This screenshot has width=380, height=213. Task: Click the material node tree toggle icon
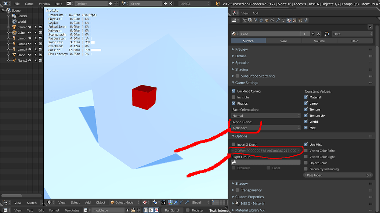(326, 34)
